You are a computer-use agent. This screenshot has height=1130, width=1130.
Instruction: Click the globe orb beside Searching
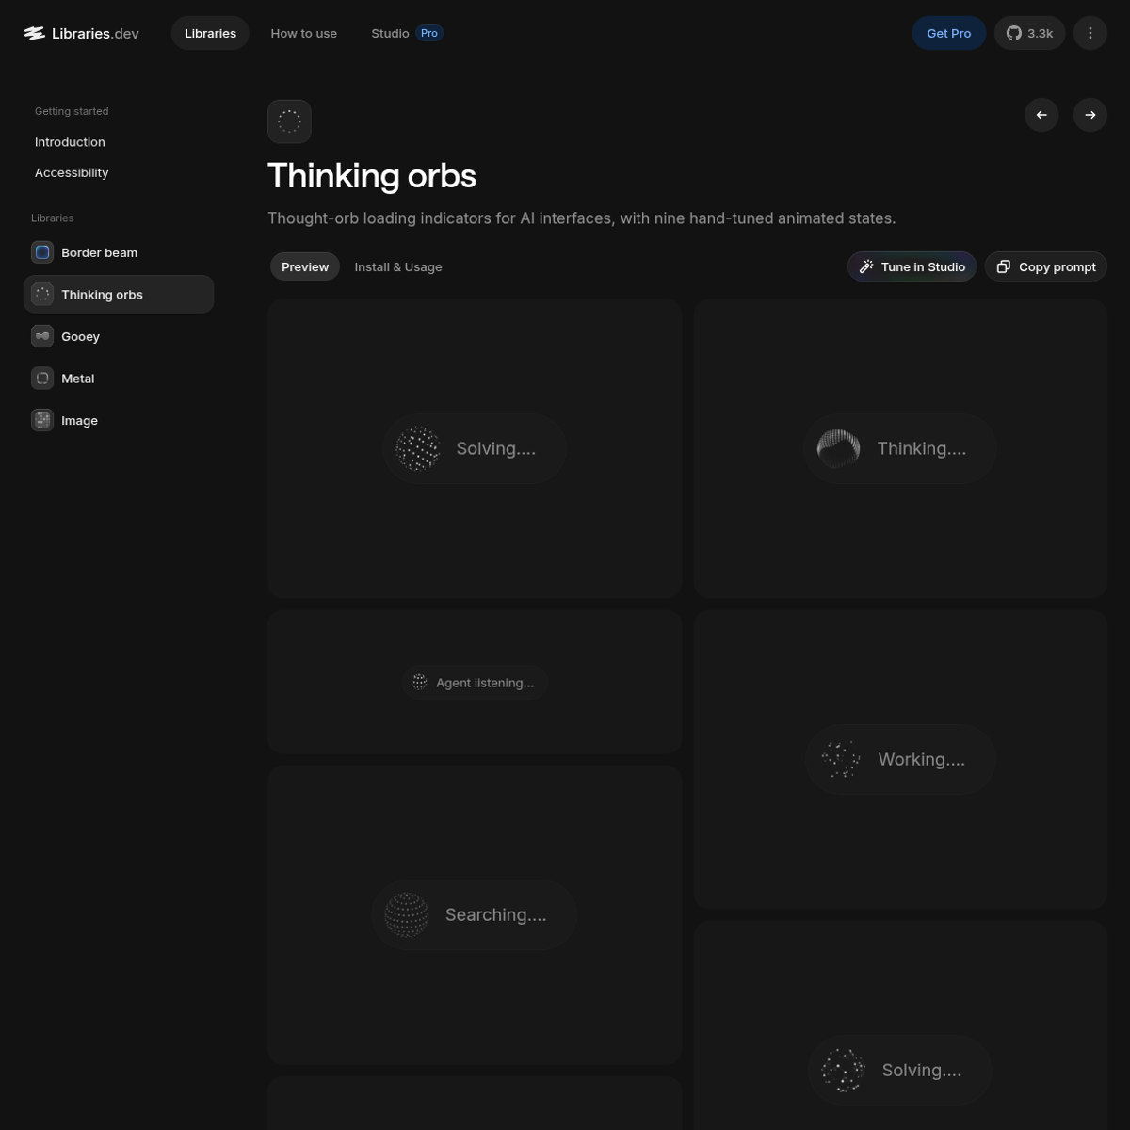coord(407,914)
